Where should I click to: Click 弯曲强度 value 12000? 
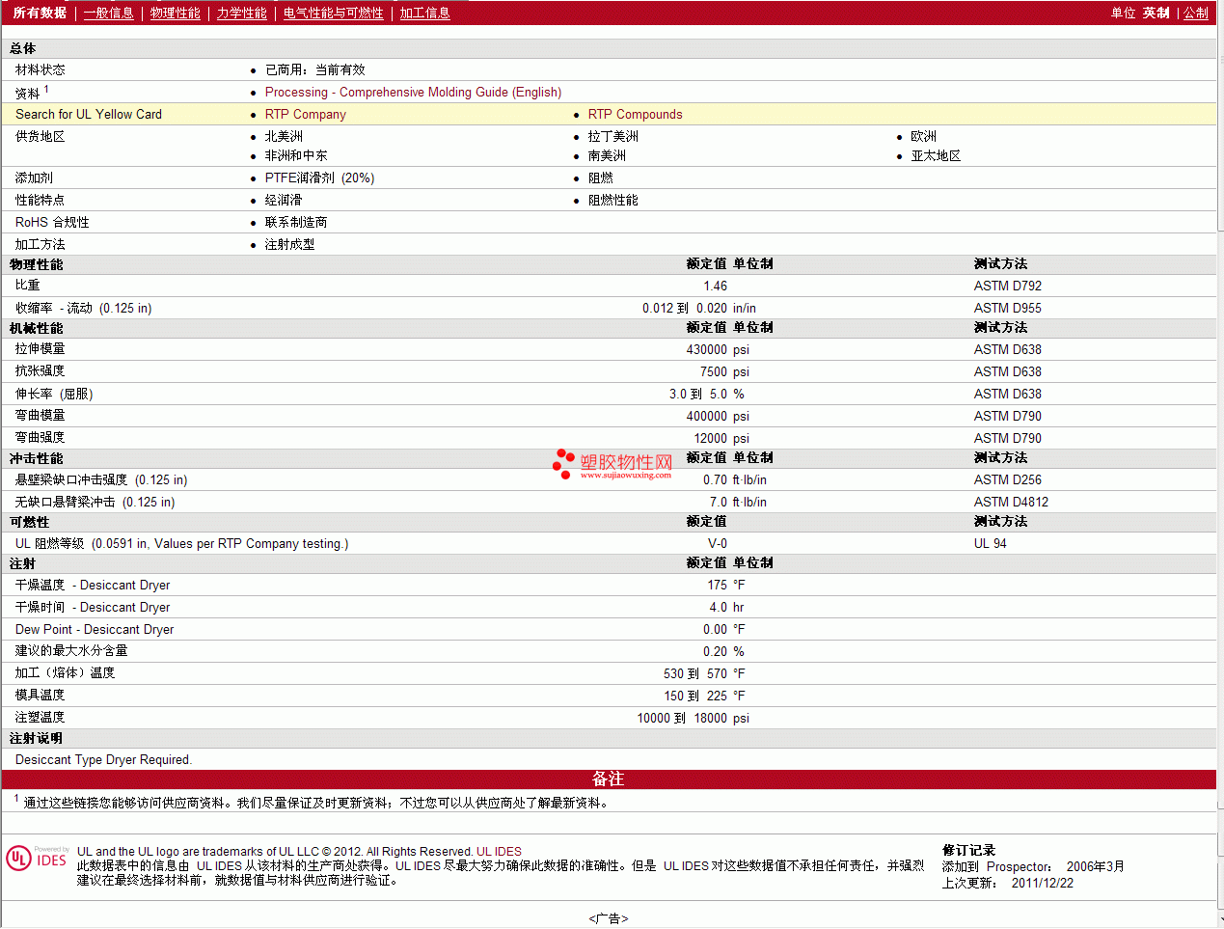[x=710, y=438]
